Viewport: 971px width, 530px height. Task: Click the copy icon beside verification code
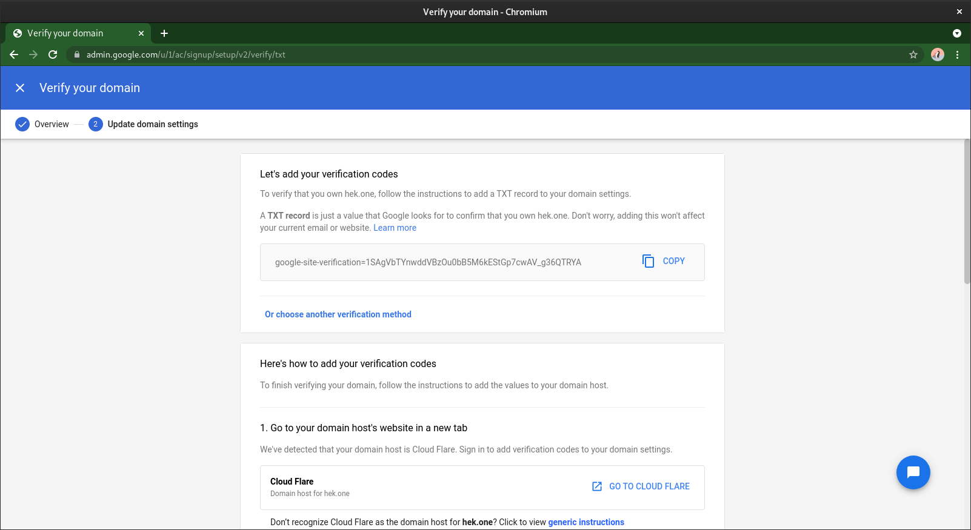(648, 261)
